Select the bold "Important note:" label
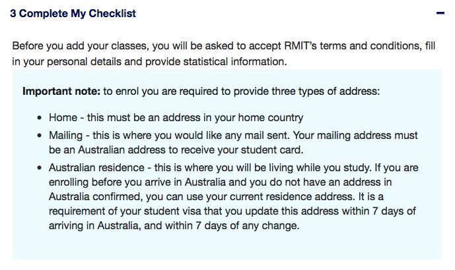 pyautogui.click(x=61, y=91)
